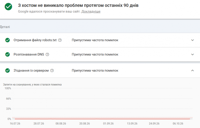200x128 pixels.
Task: Click the 28.07.26 date on chart axis
Action: click(39, 124)
